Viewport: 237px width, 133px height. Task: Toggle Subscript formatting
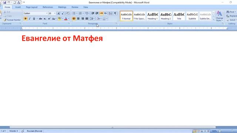pos(45,19)
